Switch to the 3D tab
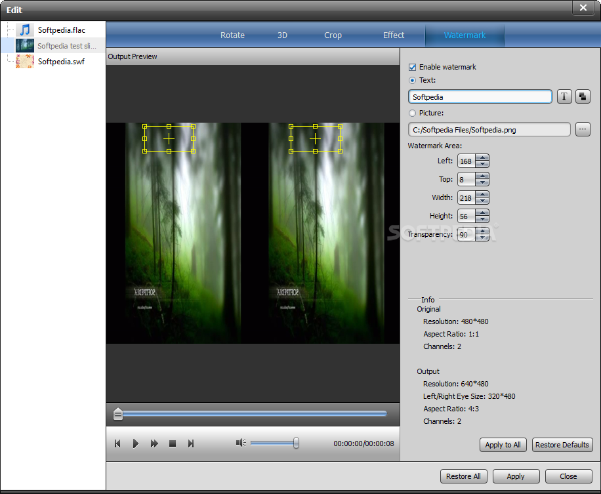 (x=282, y=35)
